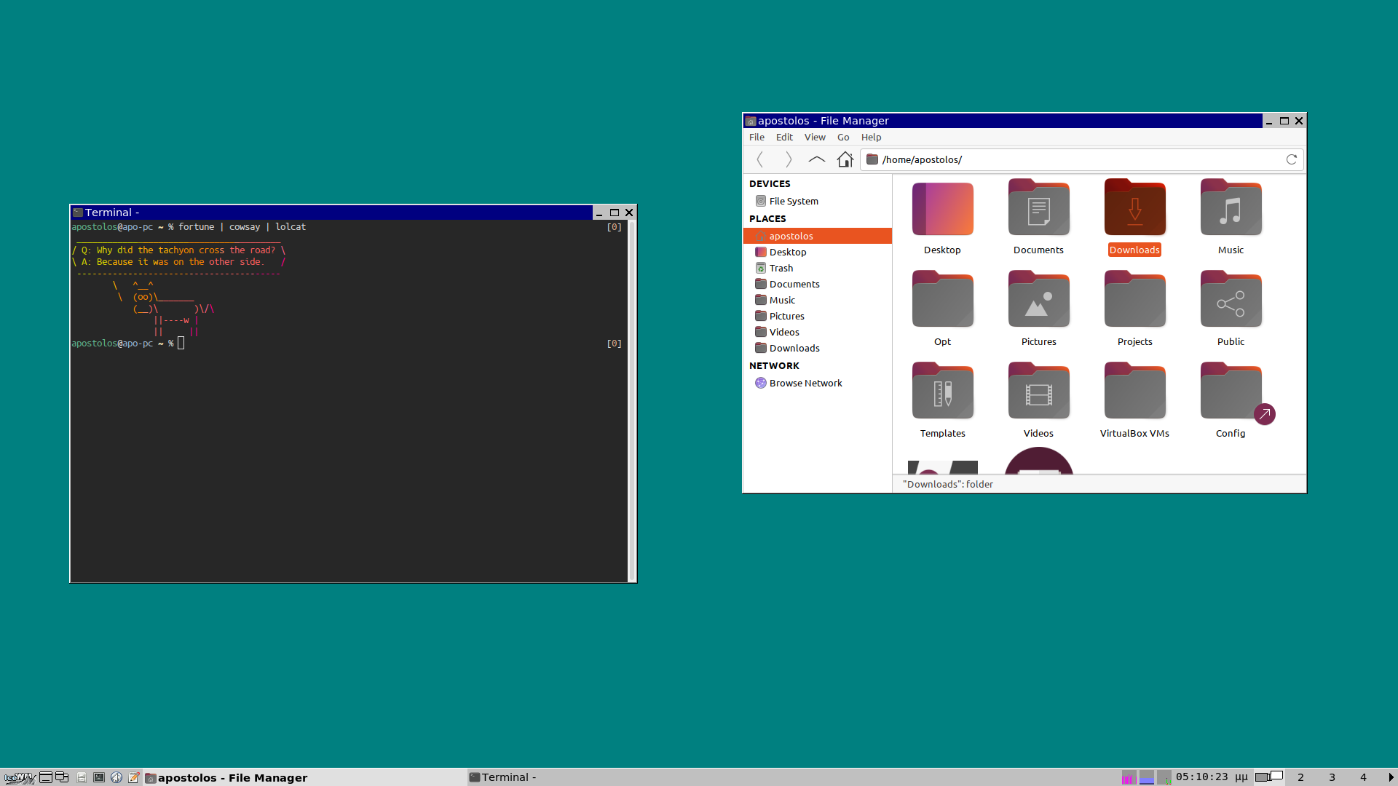Switch to workspace 4

[1363, 777]
